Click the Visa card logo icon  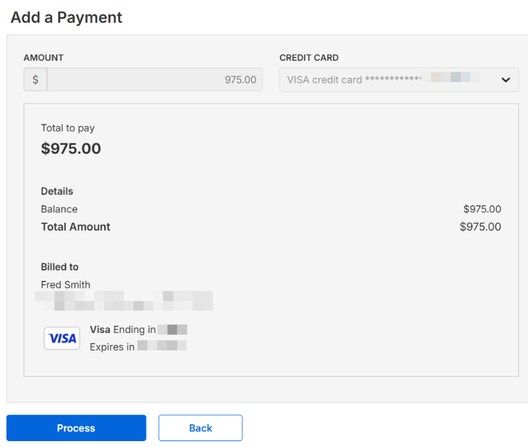(62, 338)
